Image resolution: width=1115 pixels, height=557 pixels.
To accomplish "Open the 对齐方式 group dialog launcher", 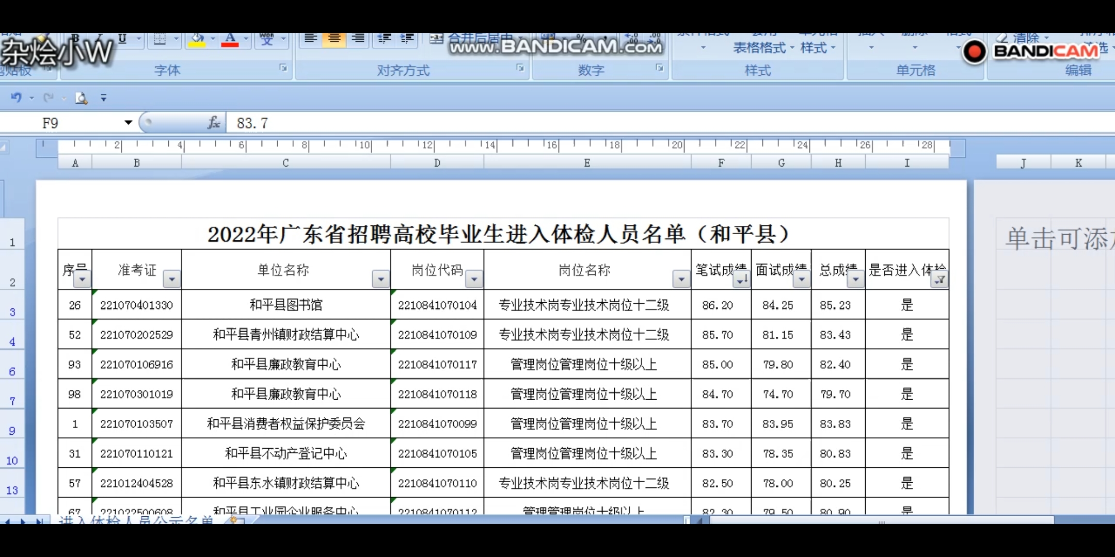I will pos(520,68).
